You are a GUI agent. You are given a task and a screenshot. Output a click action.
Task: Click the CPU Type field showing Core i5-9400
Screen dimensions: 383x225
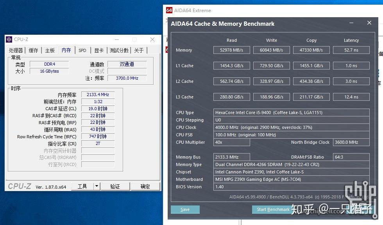(x=292, y=112)
